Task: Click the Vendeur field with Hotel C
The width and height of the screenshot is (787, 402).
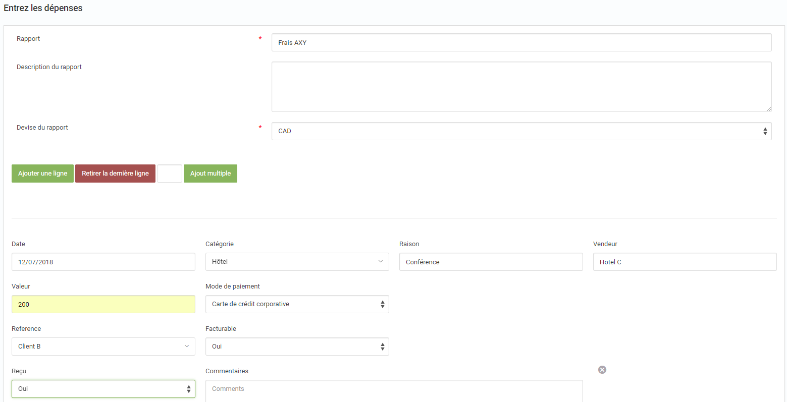Action: point(685,262)
